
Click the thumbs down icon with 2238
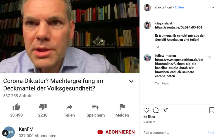(x=43, y=107)
